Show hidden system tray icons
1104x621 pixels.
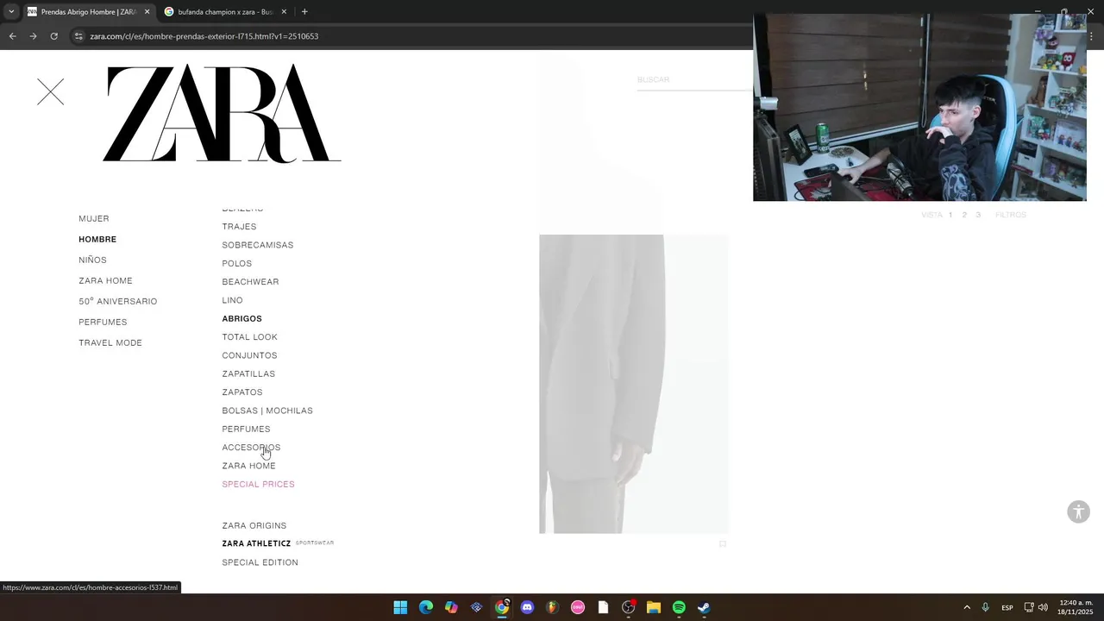966,607
